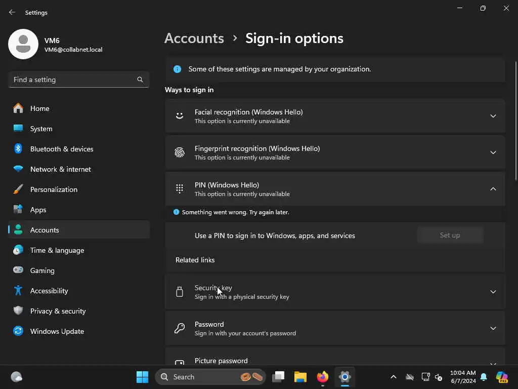This screenshot has width=518, height=389.
Task: Open Privacy & security section
Action: (79, 311)
